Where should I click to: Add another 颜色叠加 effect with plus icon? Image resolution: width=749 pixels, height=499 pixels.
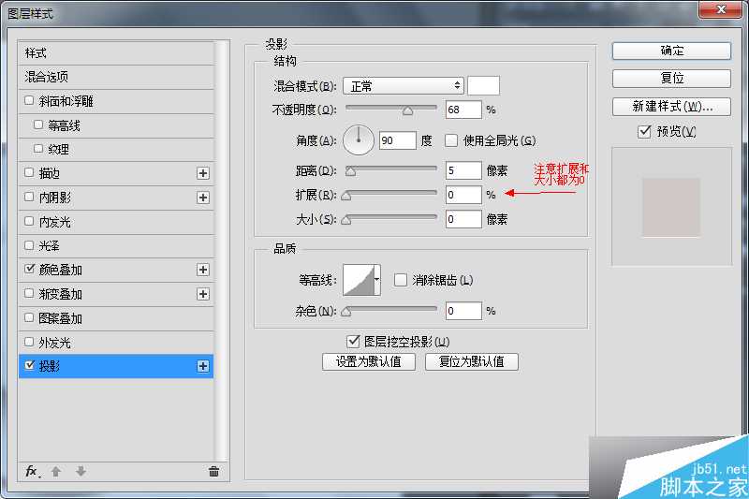203,270
